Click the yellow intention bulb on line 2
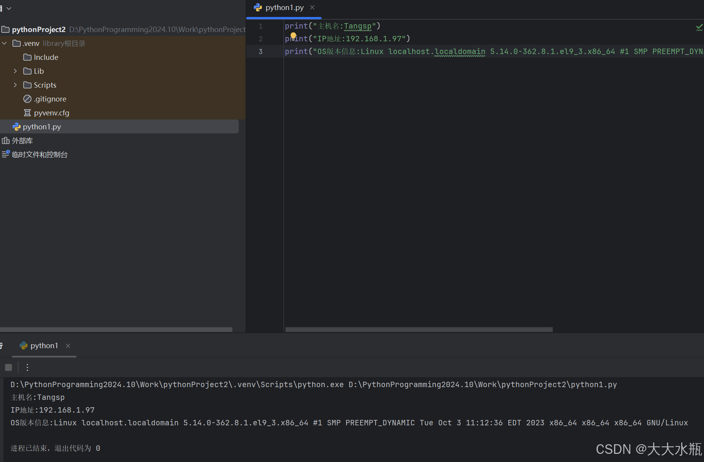 [x=293, y=36]
